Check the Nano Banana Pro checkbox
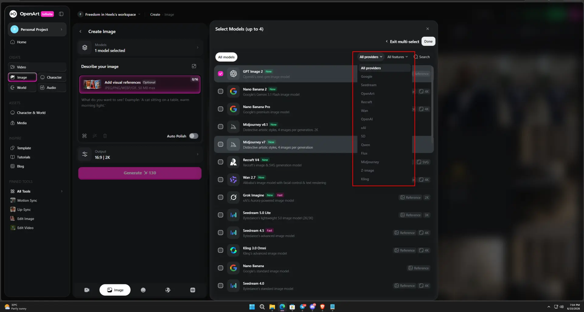This screenshot has width=584, height=312. [x=221, y=109]
